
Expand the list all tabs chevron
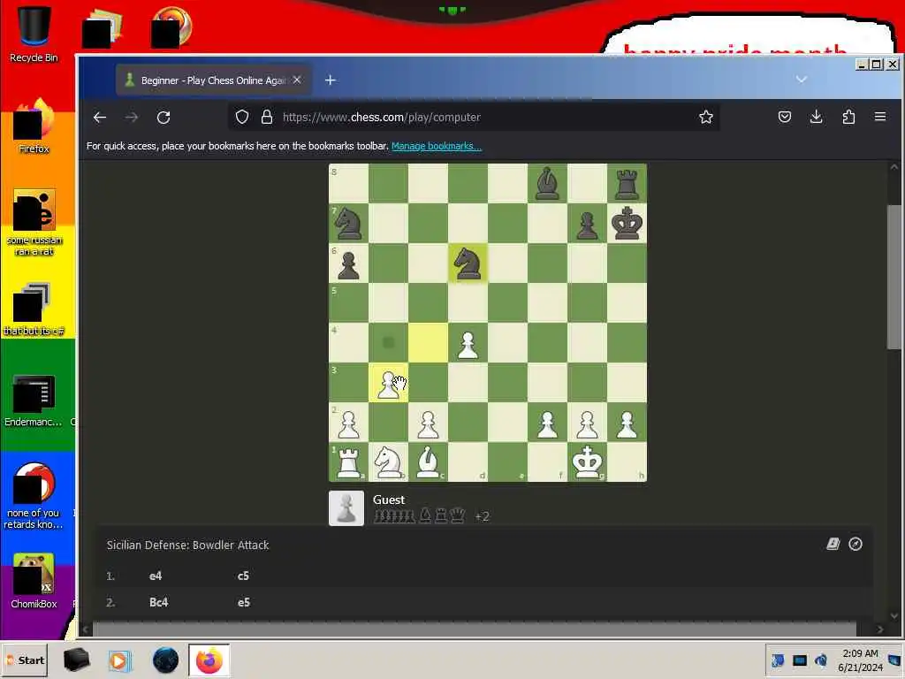(x=801, y=79)
